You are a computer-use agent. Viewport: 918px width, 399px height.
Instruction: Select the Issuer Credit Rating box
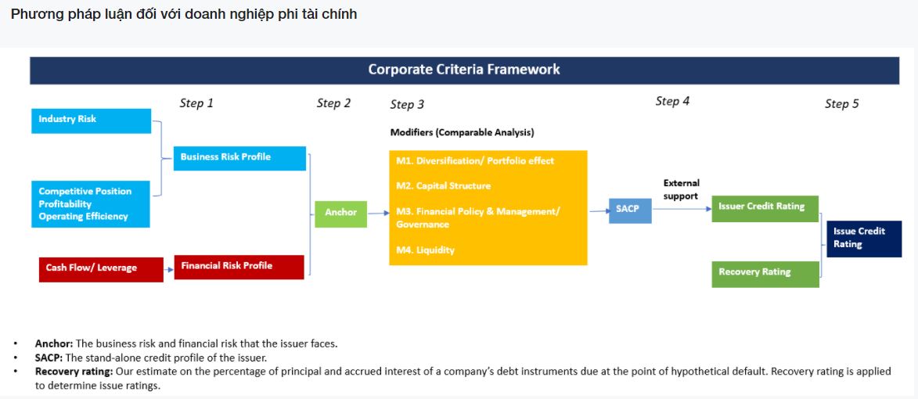tap(765, 208)
